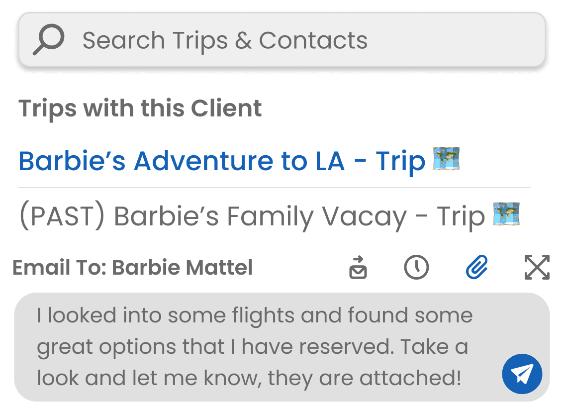Viewport: 564px width, 409px height.
Task: Click the "Email To: Barbie Mattel" label
Action: click(132, 268)
